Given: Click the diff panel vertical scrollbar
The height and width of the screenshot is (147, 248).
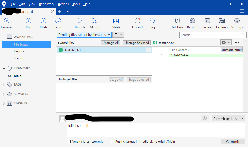Looking at the screenshot, I should 245,75.
